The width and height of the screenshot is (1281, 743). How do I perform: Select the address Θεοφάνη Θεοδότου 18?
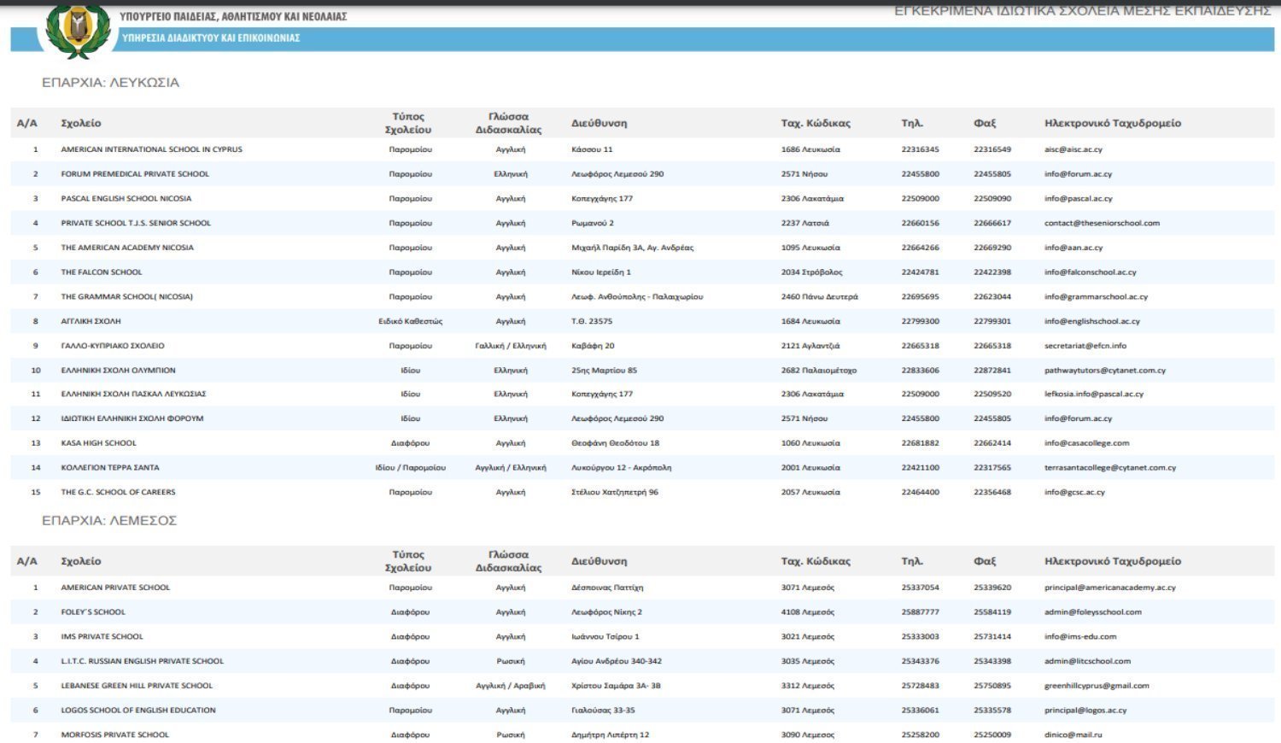[616, 443]
